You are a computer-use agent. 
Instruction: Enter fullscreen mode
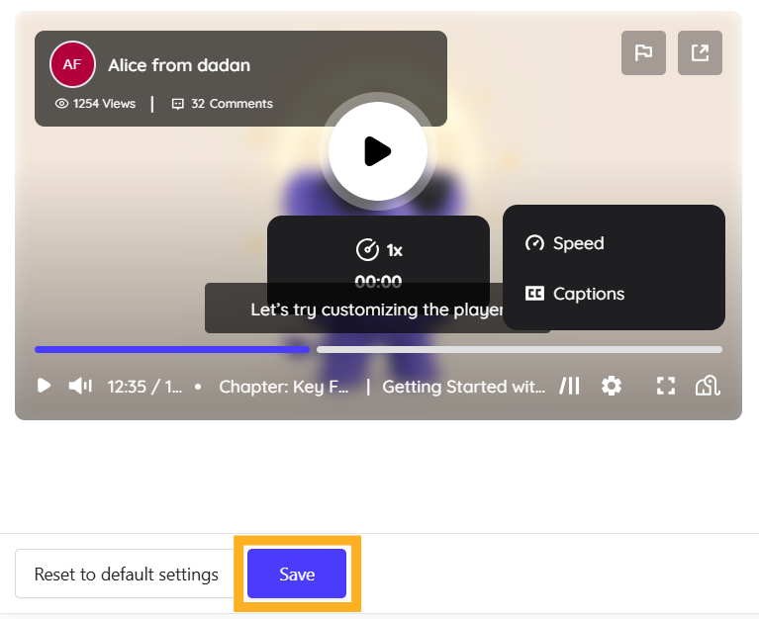click(666, 386)
